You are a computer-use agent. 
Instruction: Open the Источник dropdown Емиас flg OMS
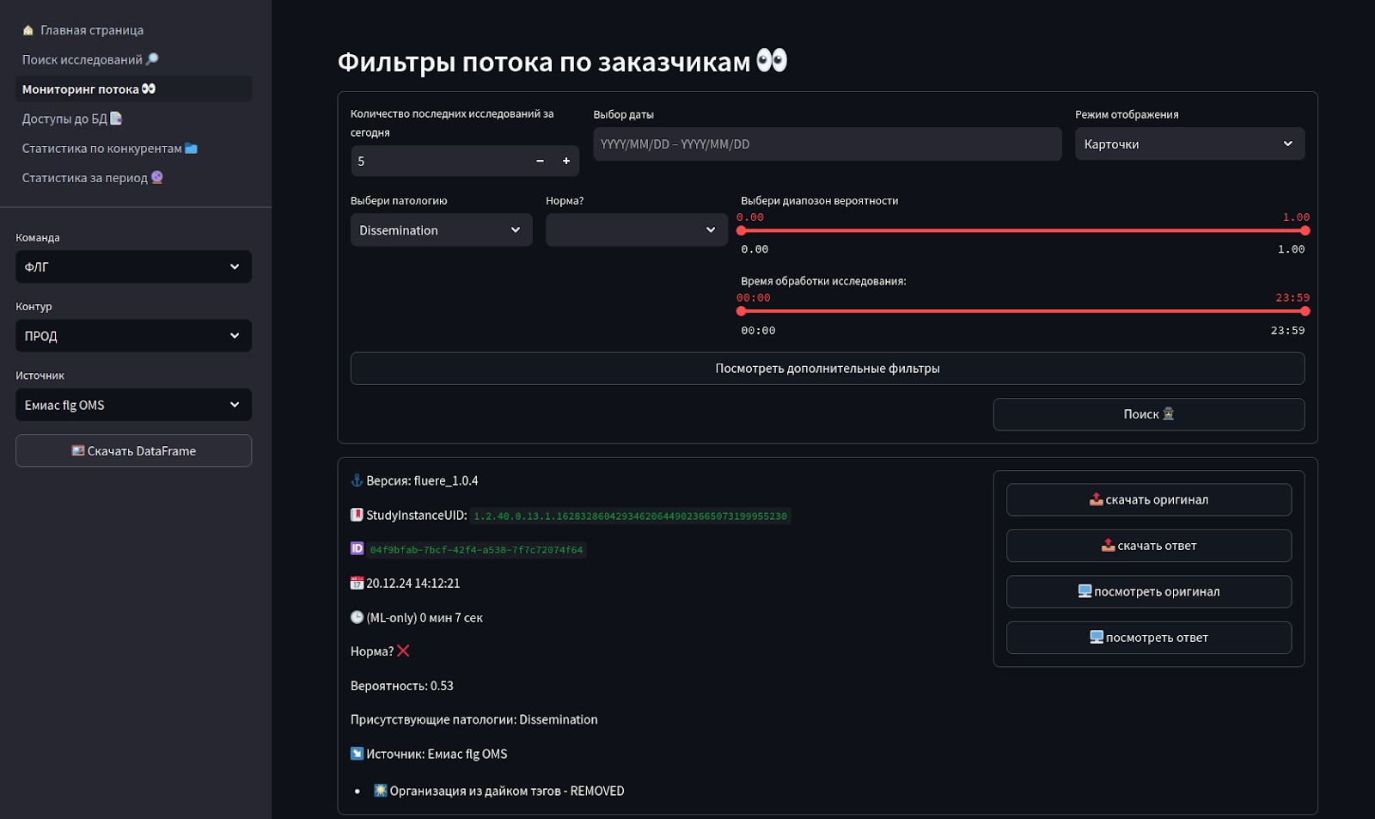pyautogui.click(x=133, y=405)
